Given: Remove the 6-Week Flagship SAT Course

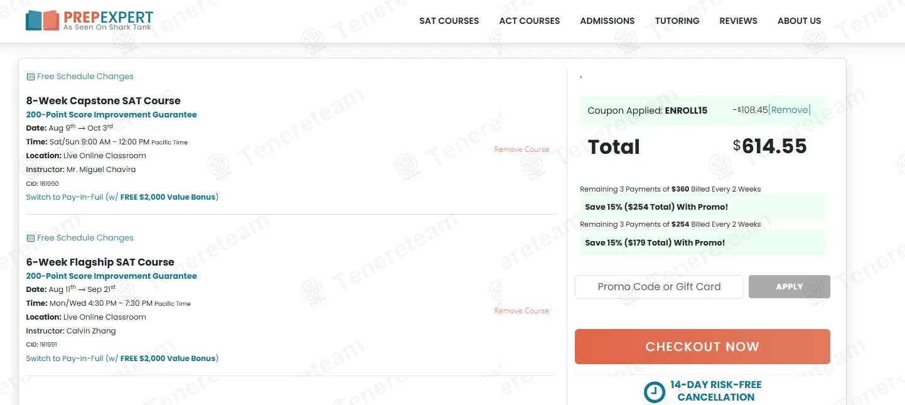Looking at the screenshot, I should point(521,311).
